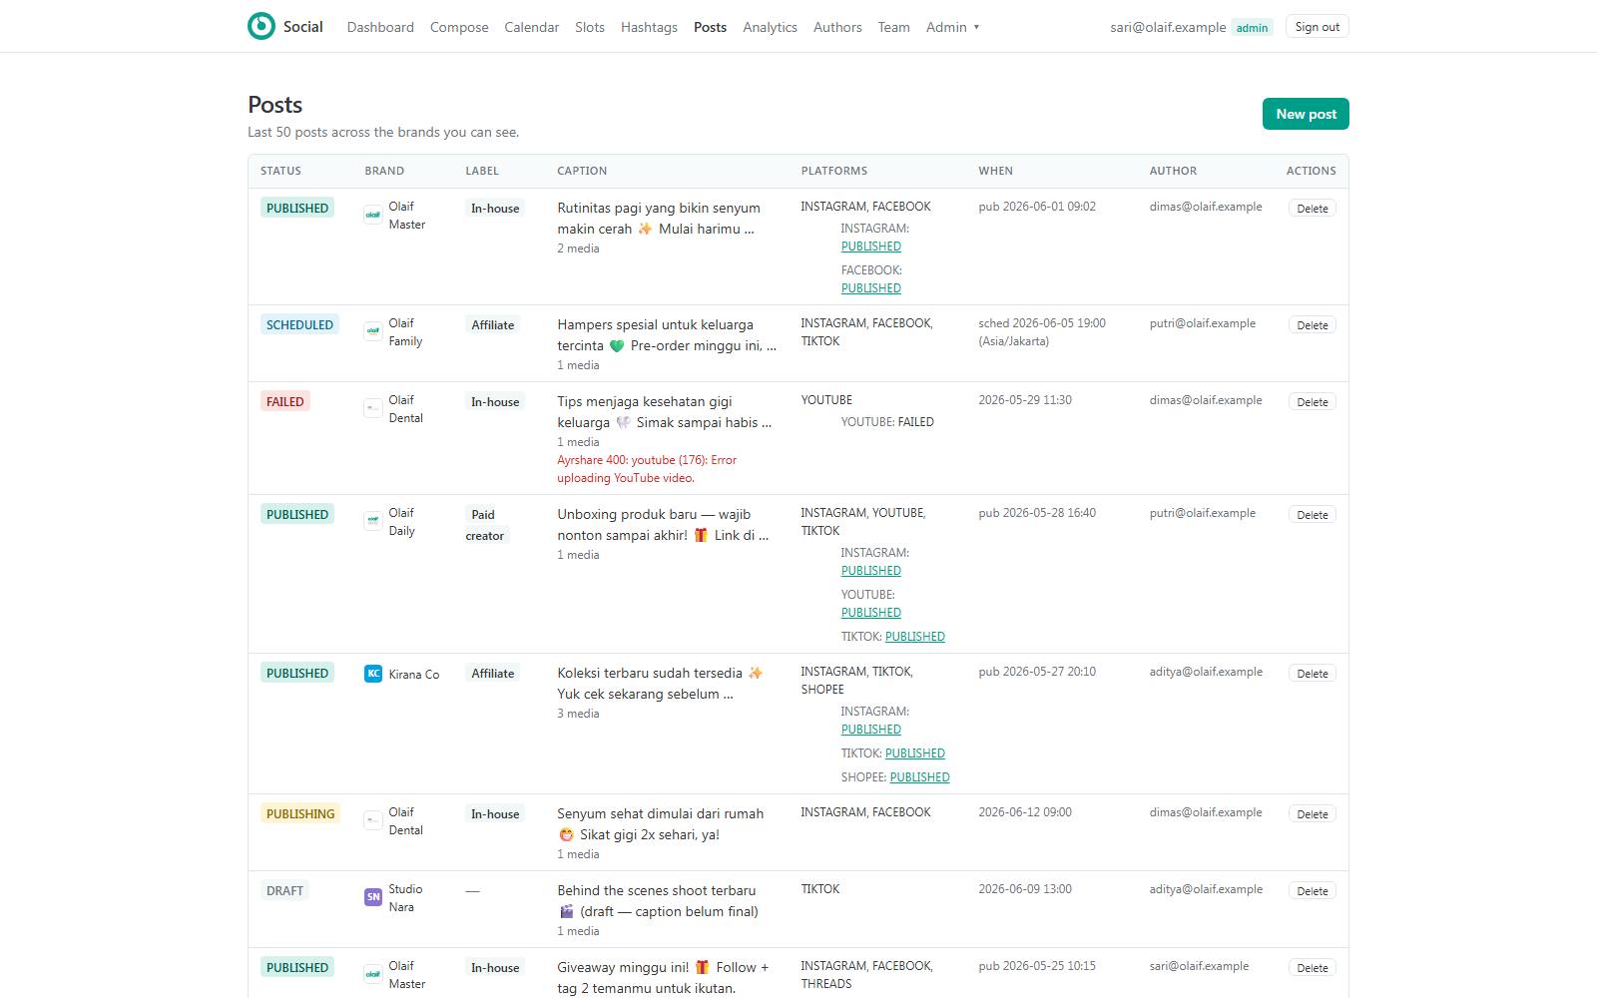Click the WHEN column header
The image size is (1597, 998).
click(995, 171)
